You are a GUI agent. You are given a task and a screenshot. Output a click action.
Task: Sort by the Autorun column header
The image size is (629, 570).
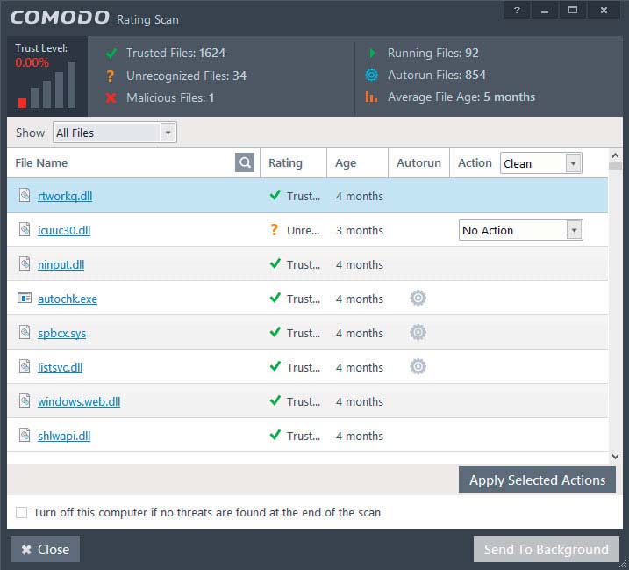pos(418,162)
